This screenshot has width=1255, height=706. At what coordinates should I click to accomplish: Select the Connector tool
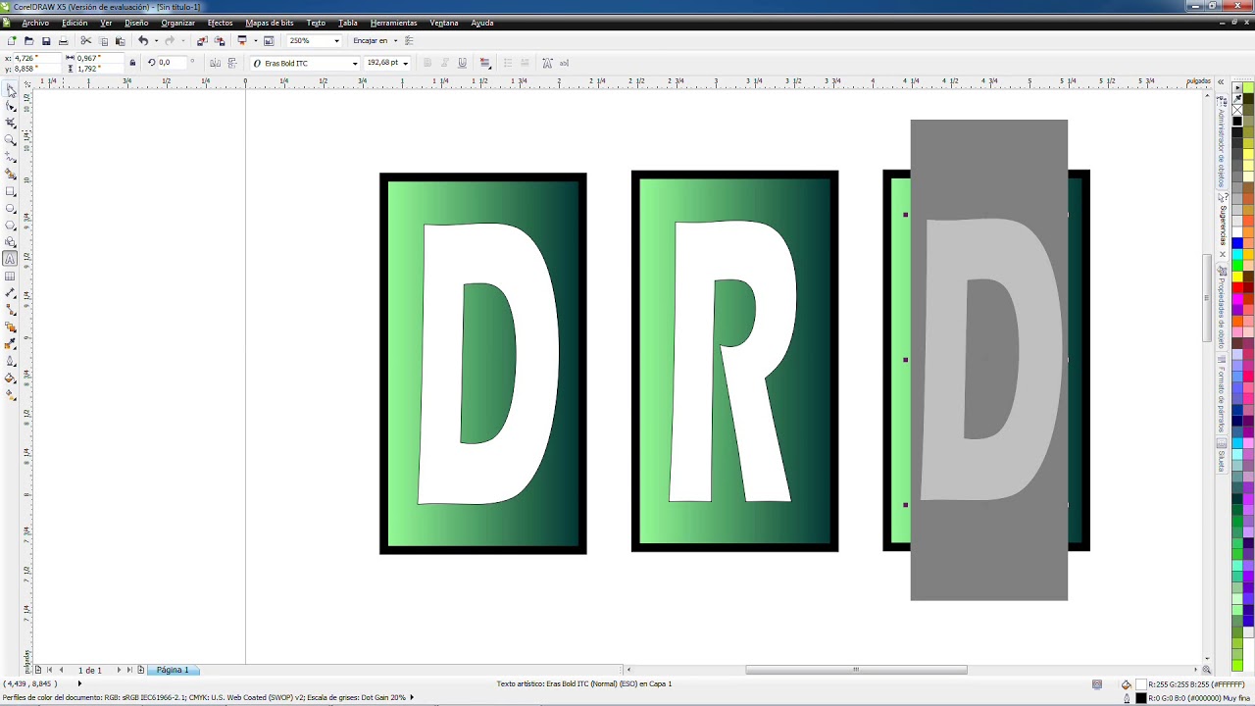pos(11,310)
